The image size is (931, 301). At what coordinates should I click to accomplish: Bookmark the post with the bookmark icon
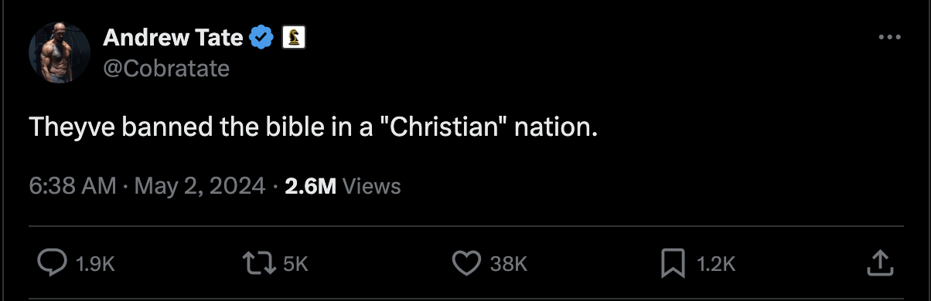pos(674,264)
